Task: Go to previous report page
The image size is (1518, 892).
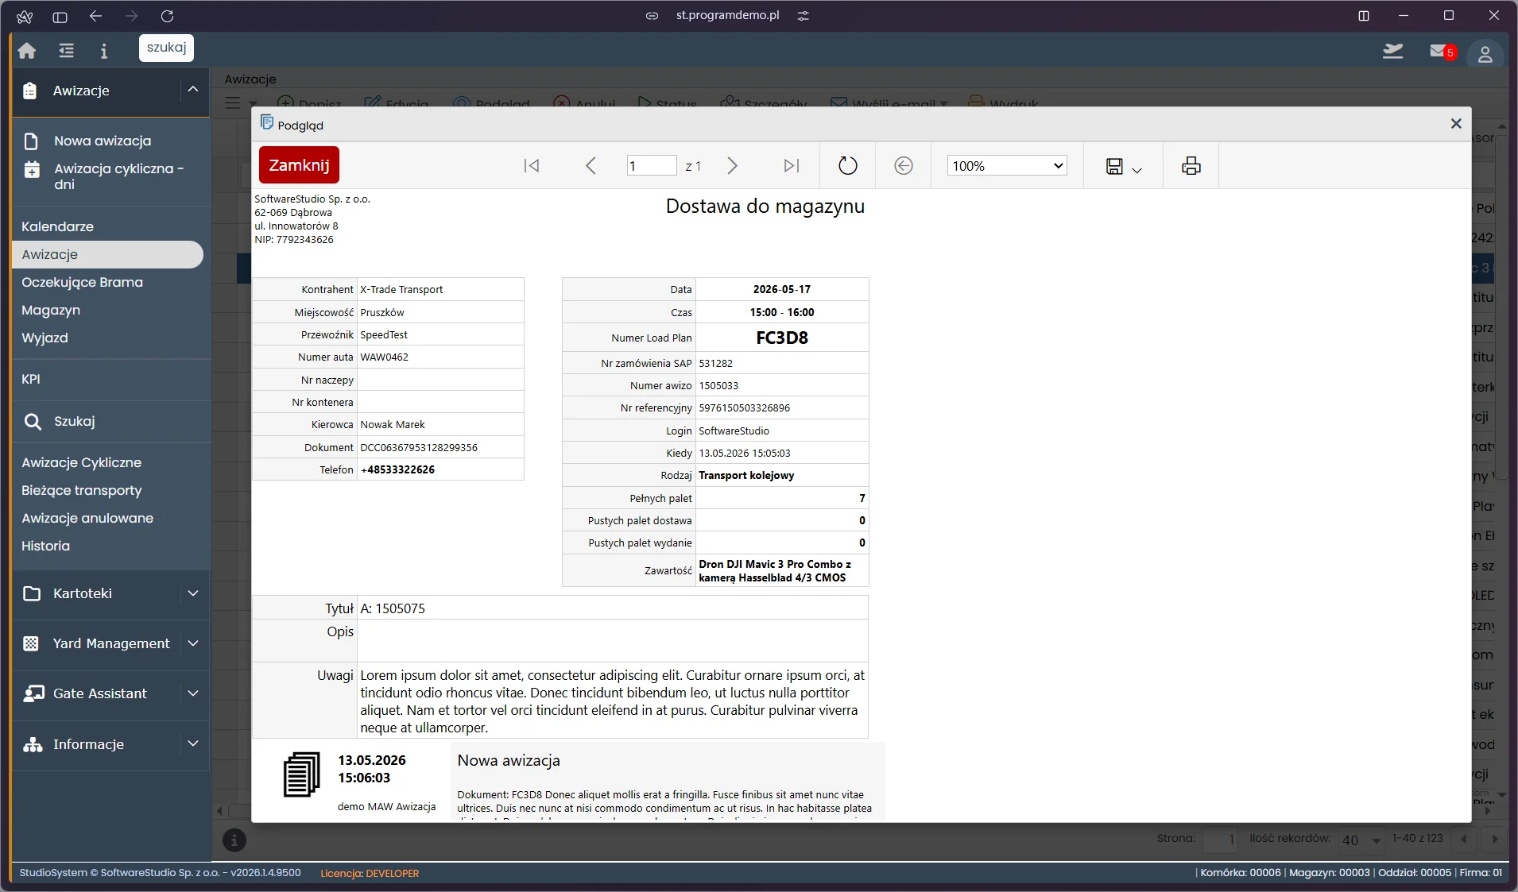Action: point(591,165)
